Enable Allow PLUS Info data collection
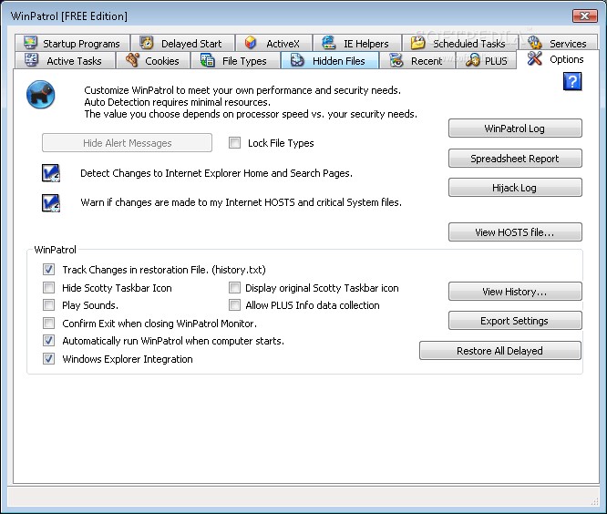The image size is (607, 514). [234, 305]
